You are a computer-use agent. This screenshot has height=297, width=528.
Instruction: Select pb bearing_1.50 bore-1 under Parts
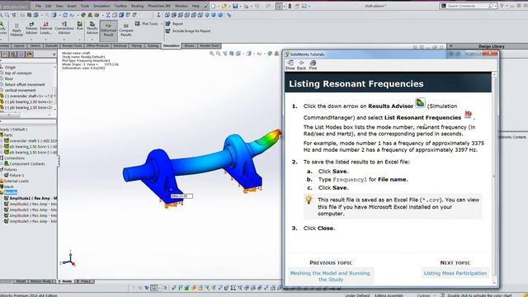(x=32, y=147)
